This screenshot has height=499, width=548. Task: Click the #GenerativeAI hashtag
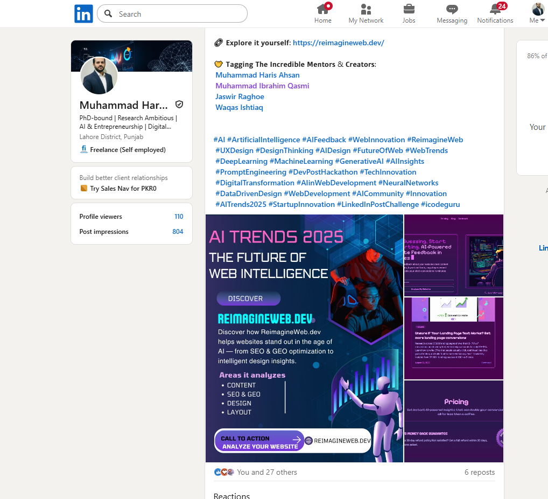(359, 161)
